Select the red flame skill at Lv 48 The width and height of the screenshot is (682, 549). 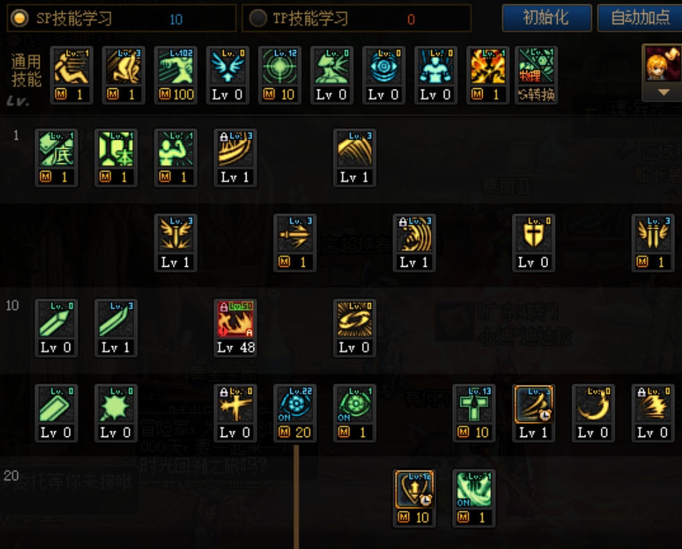tap(235, 328)
